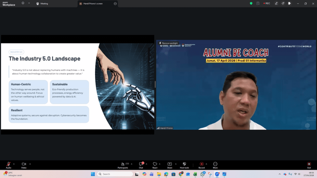317x178 pixels.
Task: Toggle camera with the Video button
Action: coord(24,164)
